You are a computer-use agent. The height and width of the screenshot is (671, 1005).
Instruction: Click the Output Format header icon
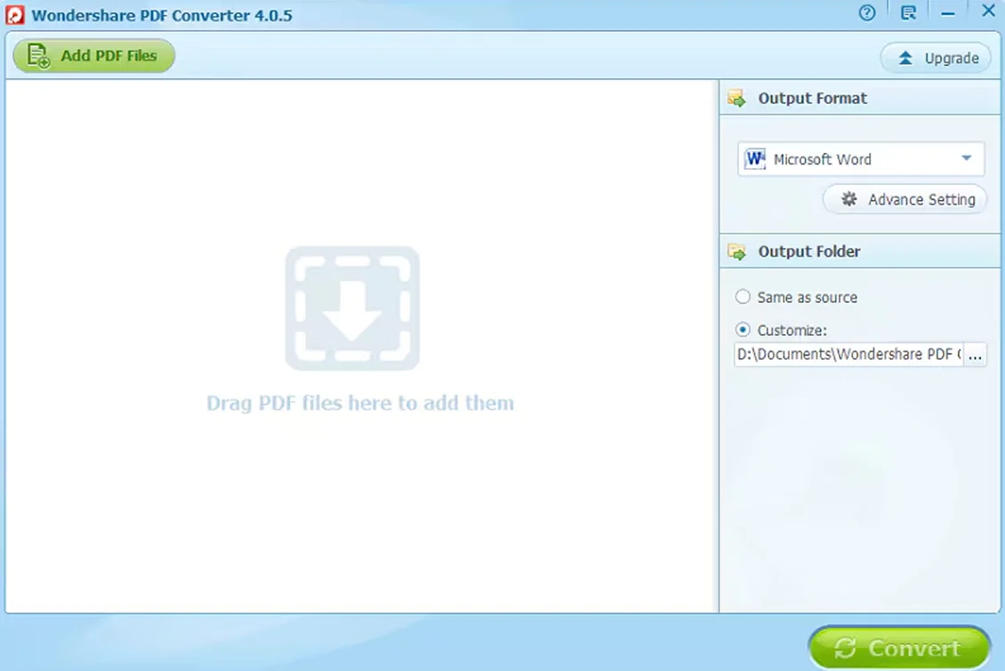click(x=736, y=98)
